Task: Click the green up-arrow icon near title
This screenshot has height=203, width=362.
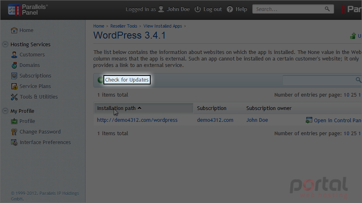Action: click(353, 36)
